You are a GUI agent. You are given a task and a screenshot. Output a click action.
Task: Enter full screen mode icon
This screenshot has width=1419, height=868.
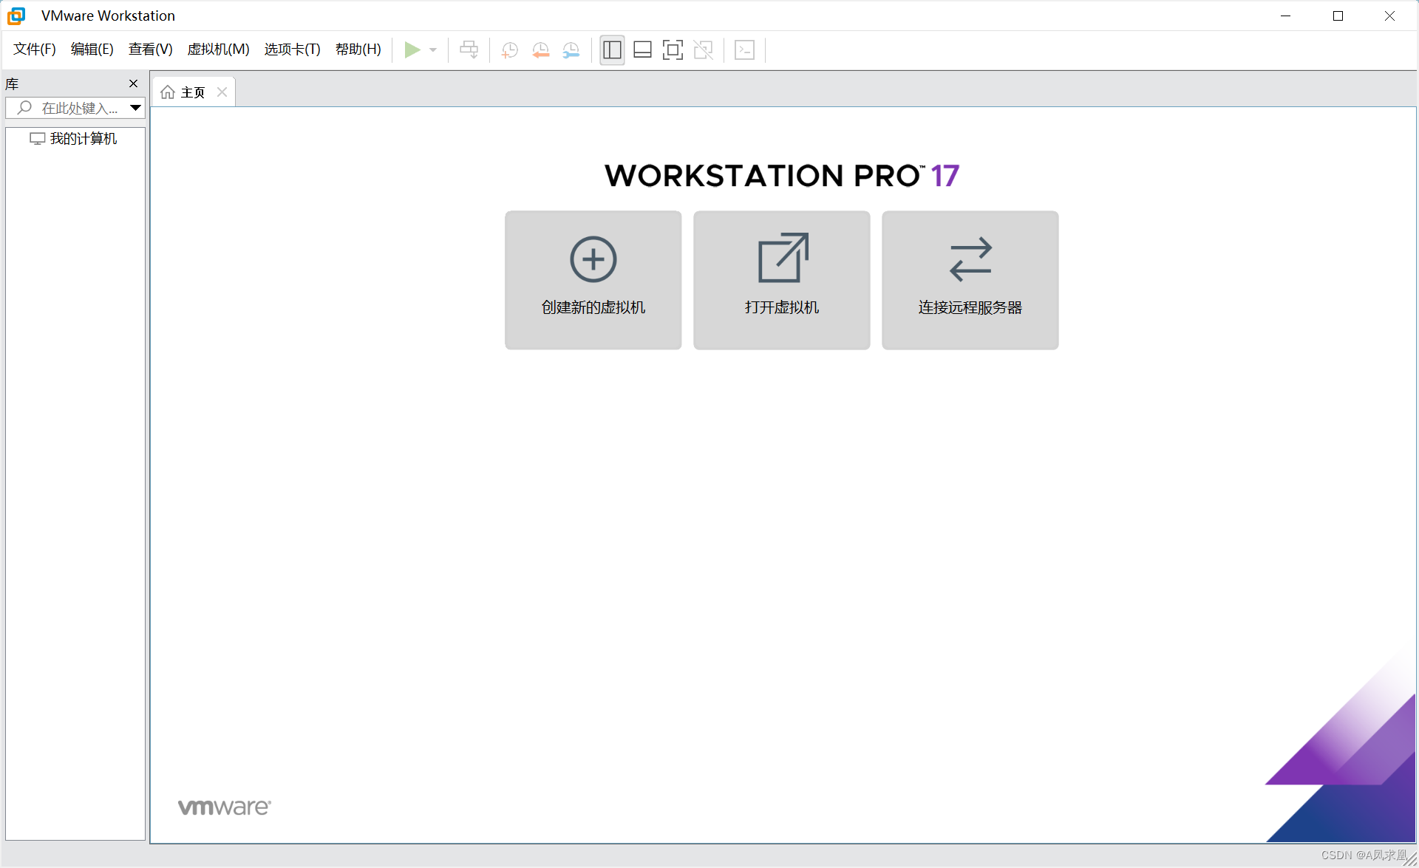point(673,49)
